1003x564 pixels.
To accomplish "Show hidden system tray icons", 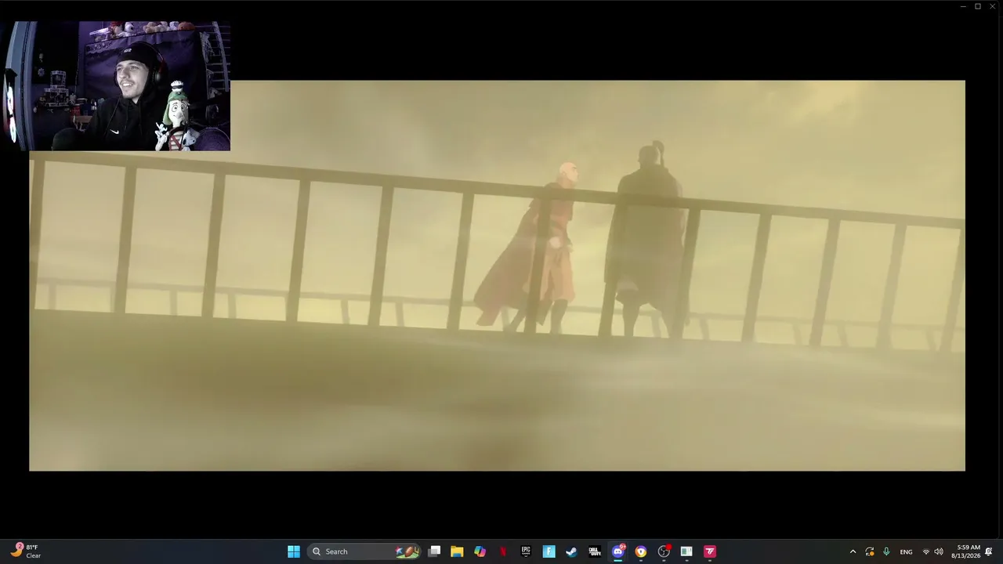I will [x=853, y=551].
